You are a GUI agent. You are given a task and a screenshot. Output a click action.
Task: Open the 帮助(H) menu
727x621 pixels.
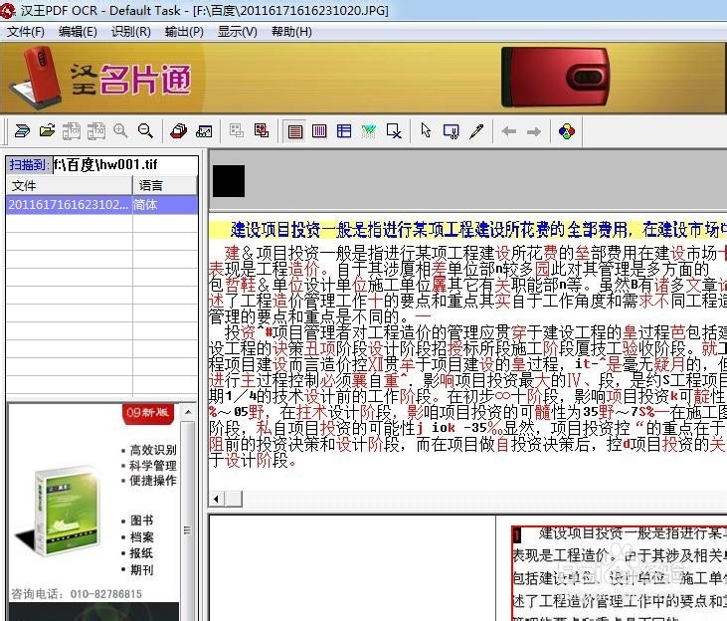pyautogui.click(x=291, y=32)
